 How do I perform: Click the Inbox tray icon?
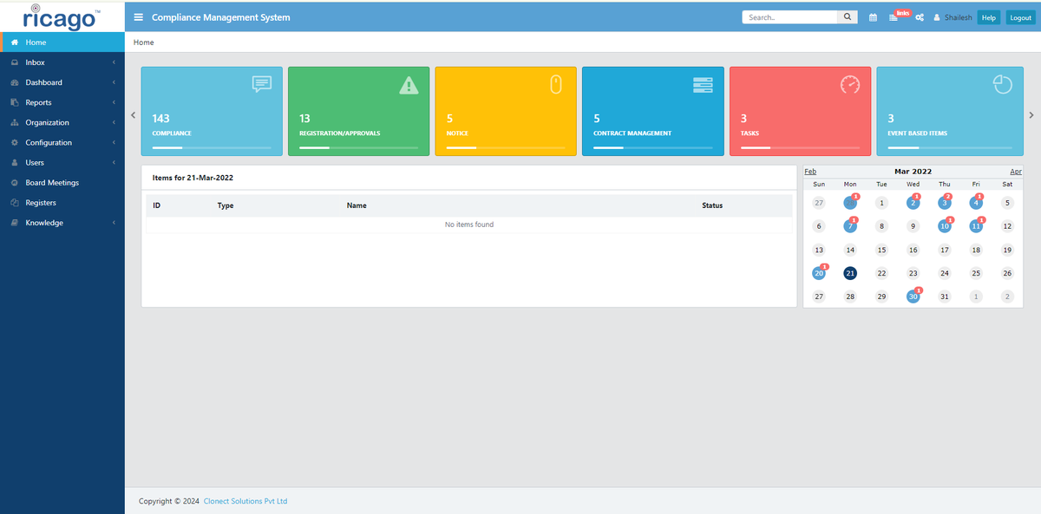16,62
